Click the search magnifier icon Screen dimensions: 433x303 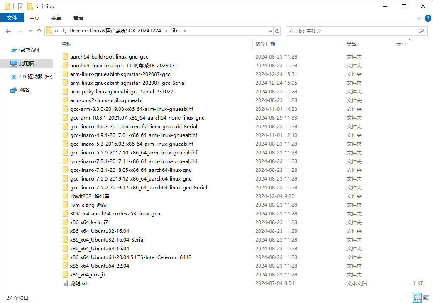coord(421,31)
